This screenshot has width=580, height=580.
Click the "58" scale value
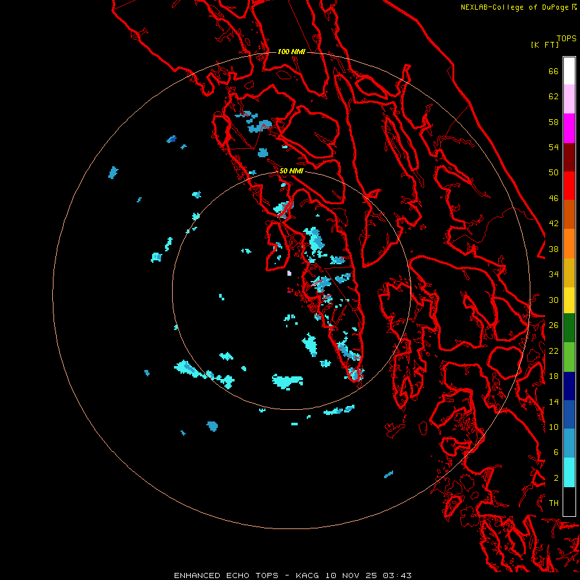[554, 122]
